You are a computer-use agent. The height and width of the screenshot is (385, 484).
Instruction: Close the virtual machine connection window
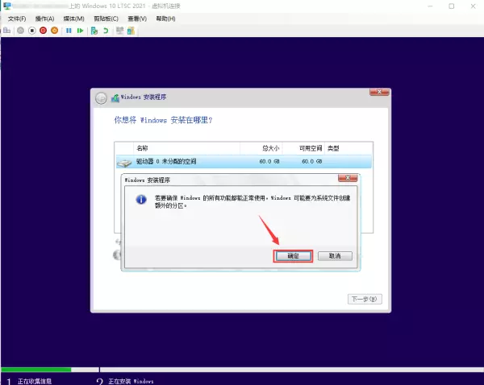click(473, 6)
